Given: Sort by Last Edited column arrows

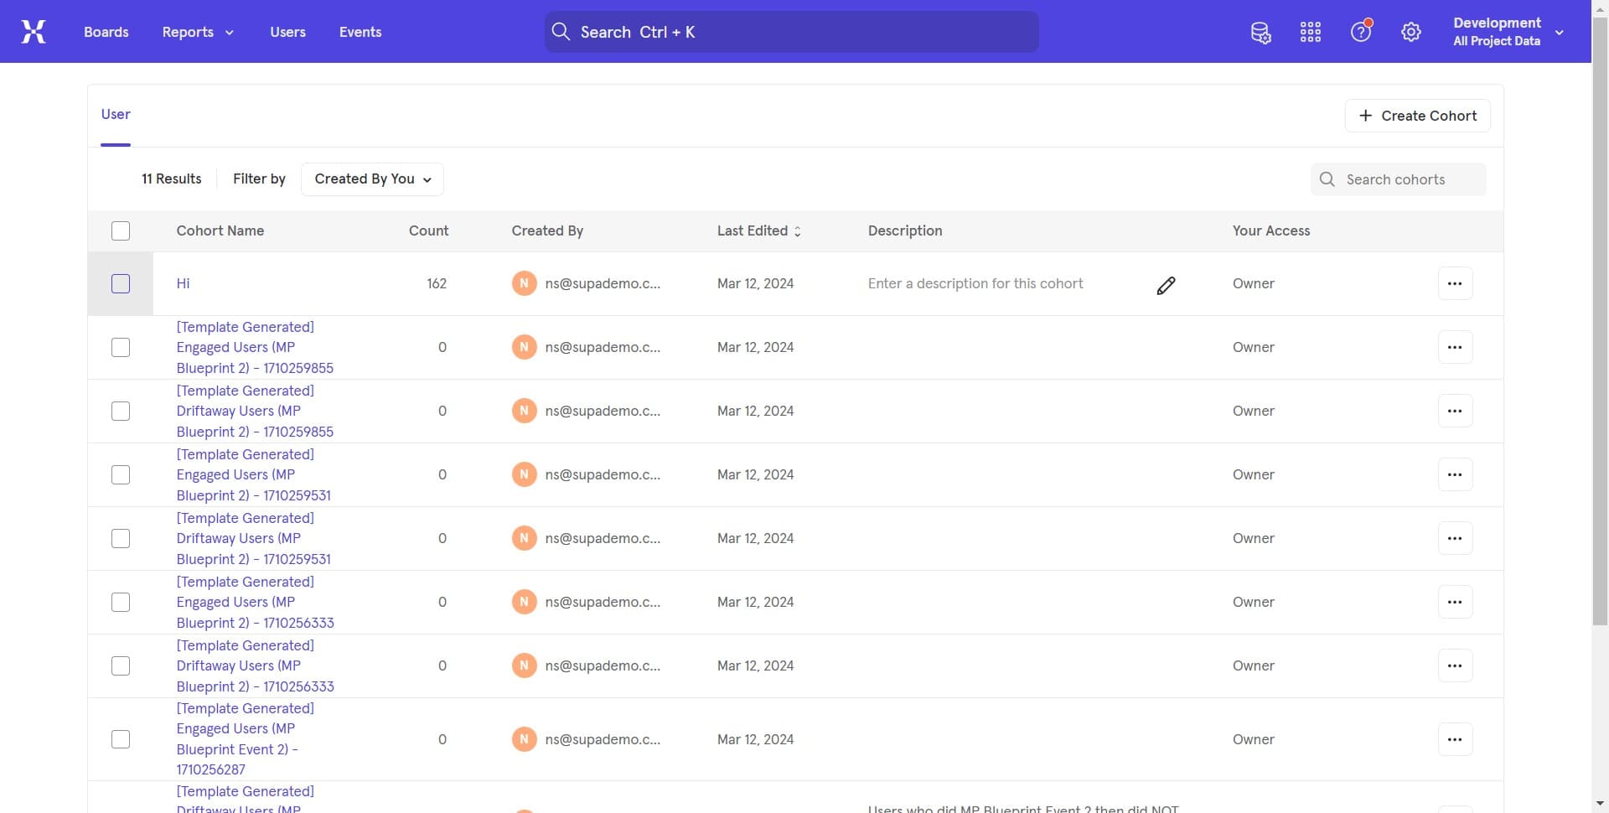Looking at the screenshot, I should (797, 231).
